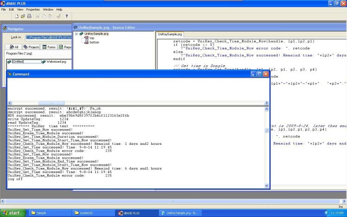Image resolution: width=347 pixels, height=217 pixels.
Task: Click the Execute selection toolbar icon
Action: click(59, 16)
